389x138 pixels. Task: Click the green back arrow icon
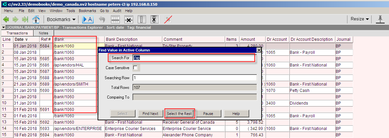tap(6, 19)
